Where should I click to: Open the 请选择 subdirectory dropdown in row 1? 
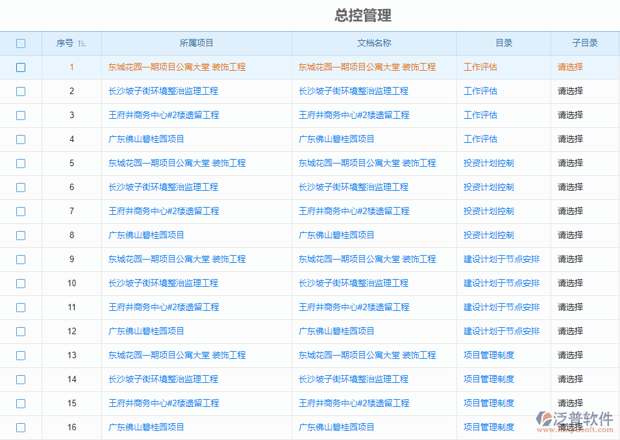click(x=569, y=67)
